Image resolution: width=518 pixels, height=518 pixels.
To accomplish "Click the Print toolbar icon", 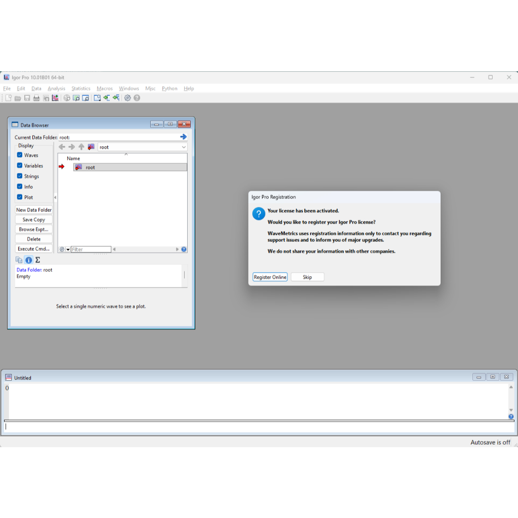I will [36, 98].
